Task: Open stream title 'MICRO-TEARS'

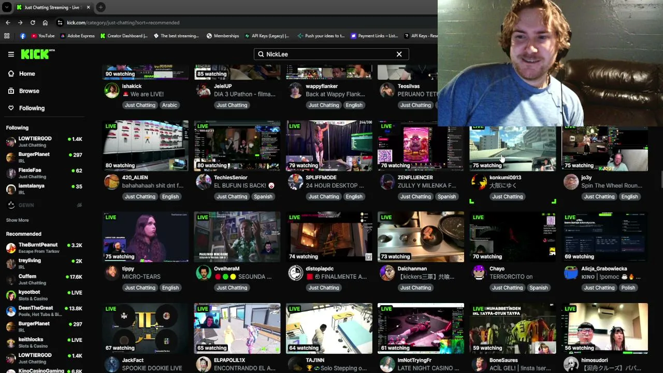Action: pyautogui.click(x=141, y=277)
